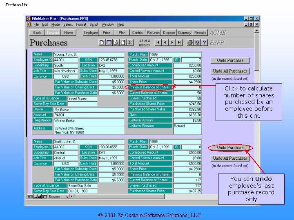
Task: Open the Edit menu
Action: (x=45, y=24)
